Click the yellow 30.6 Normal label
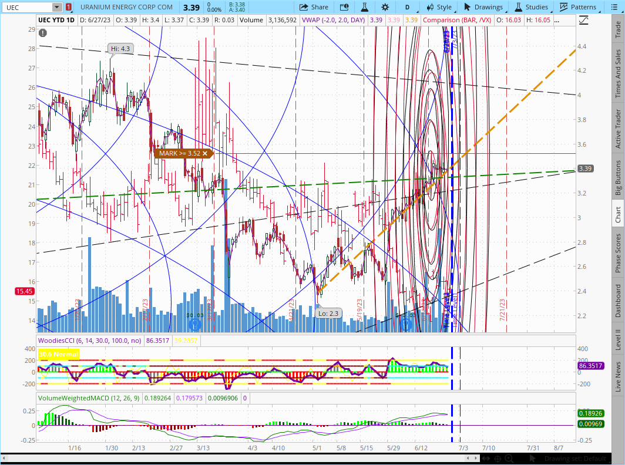The width and height of the screenshot is (625, 465). coord(59,354)
